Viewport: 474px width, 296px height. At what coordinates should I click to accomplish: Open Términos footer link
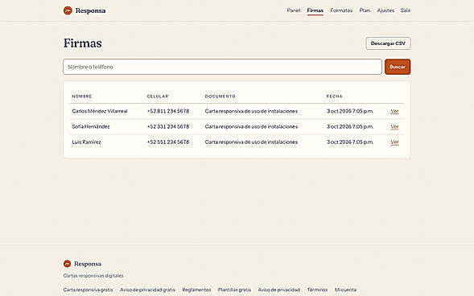317,290
